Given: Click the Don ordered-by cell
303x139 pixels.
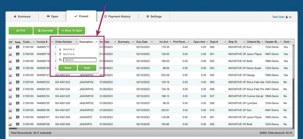Looking at the screenshot, I should point(249,110).
